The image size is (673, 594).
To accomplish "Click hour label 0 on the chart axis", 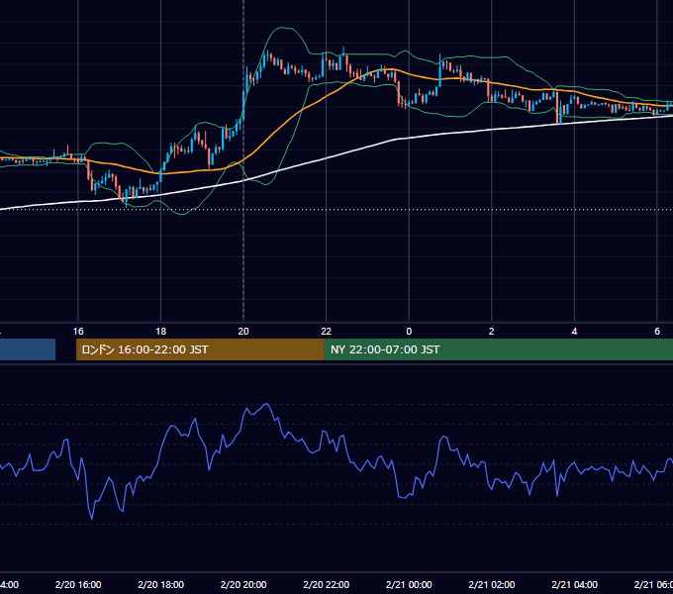I will click(409, 332).
